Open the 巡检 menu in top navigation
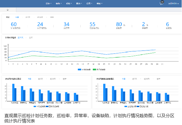 [x=69, y=4]
